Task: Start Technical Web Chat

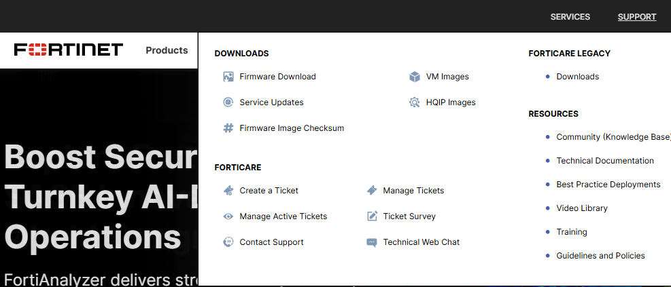Action: 421,242
